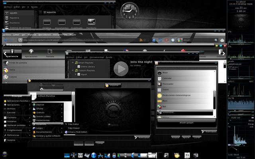Click the padlock icon in the dock

(x=114, y=155)
